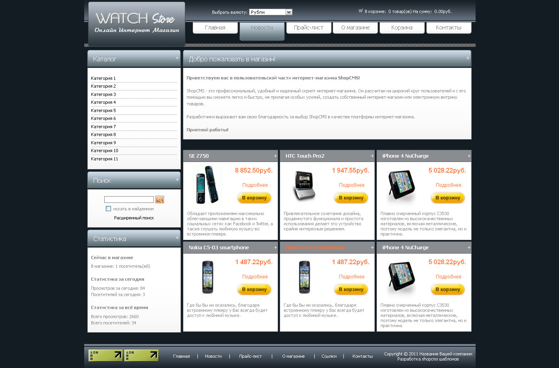Image resolution: width=559 pixels, height=368 pixels.
Task: Click the orange-highlighted Nokia C5-03 smartphone title
Action: tap(315, 248)
